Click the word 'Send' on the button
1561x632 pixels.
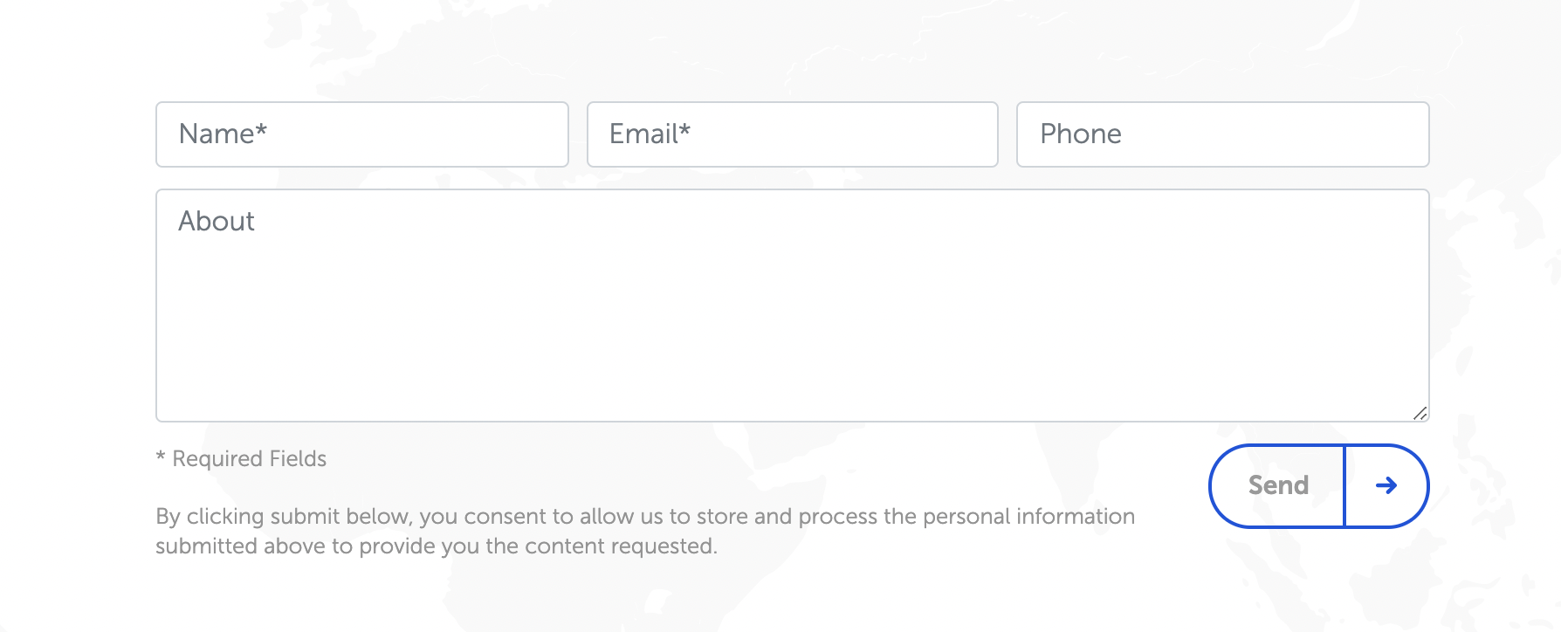[x=1278, y=485]
